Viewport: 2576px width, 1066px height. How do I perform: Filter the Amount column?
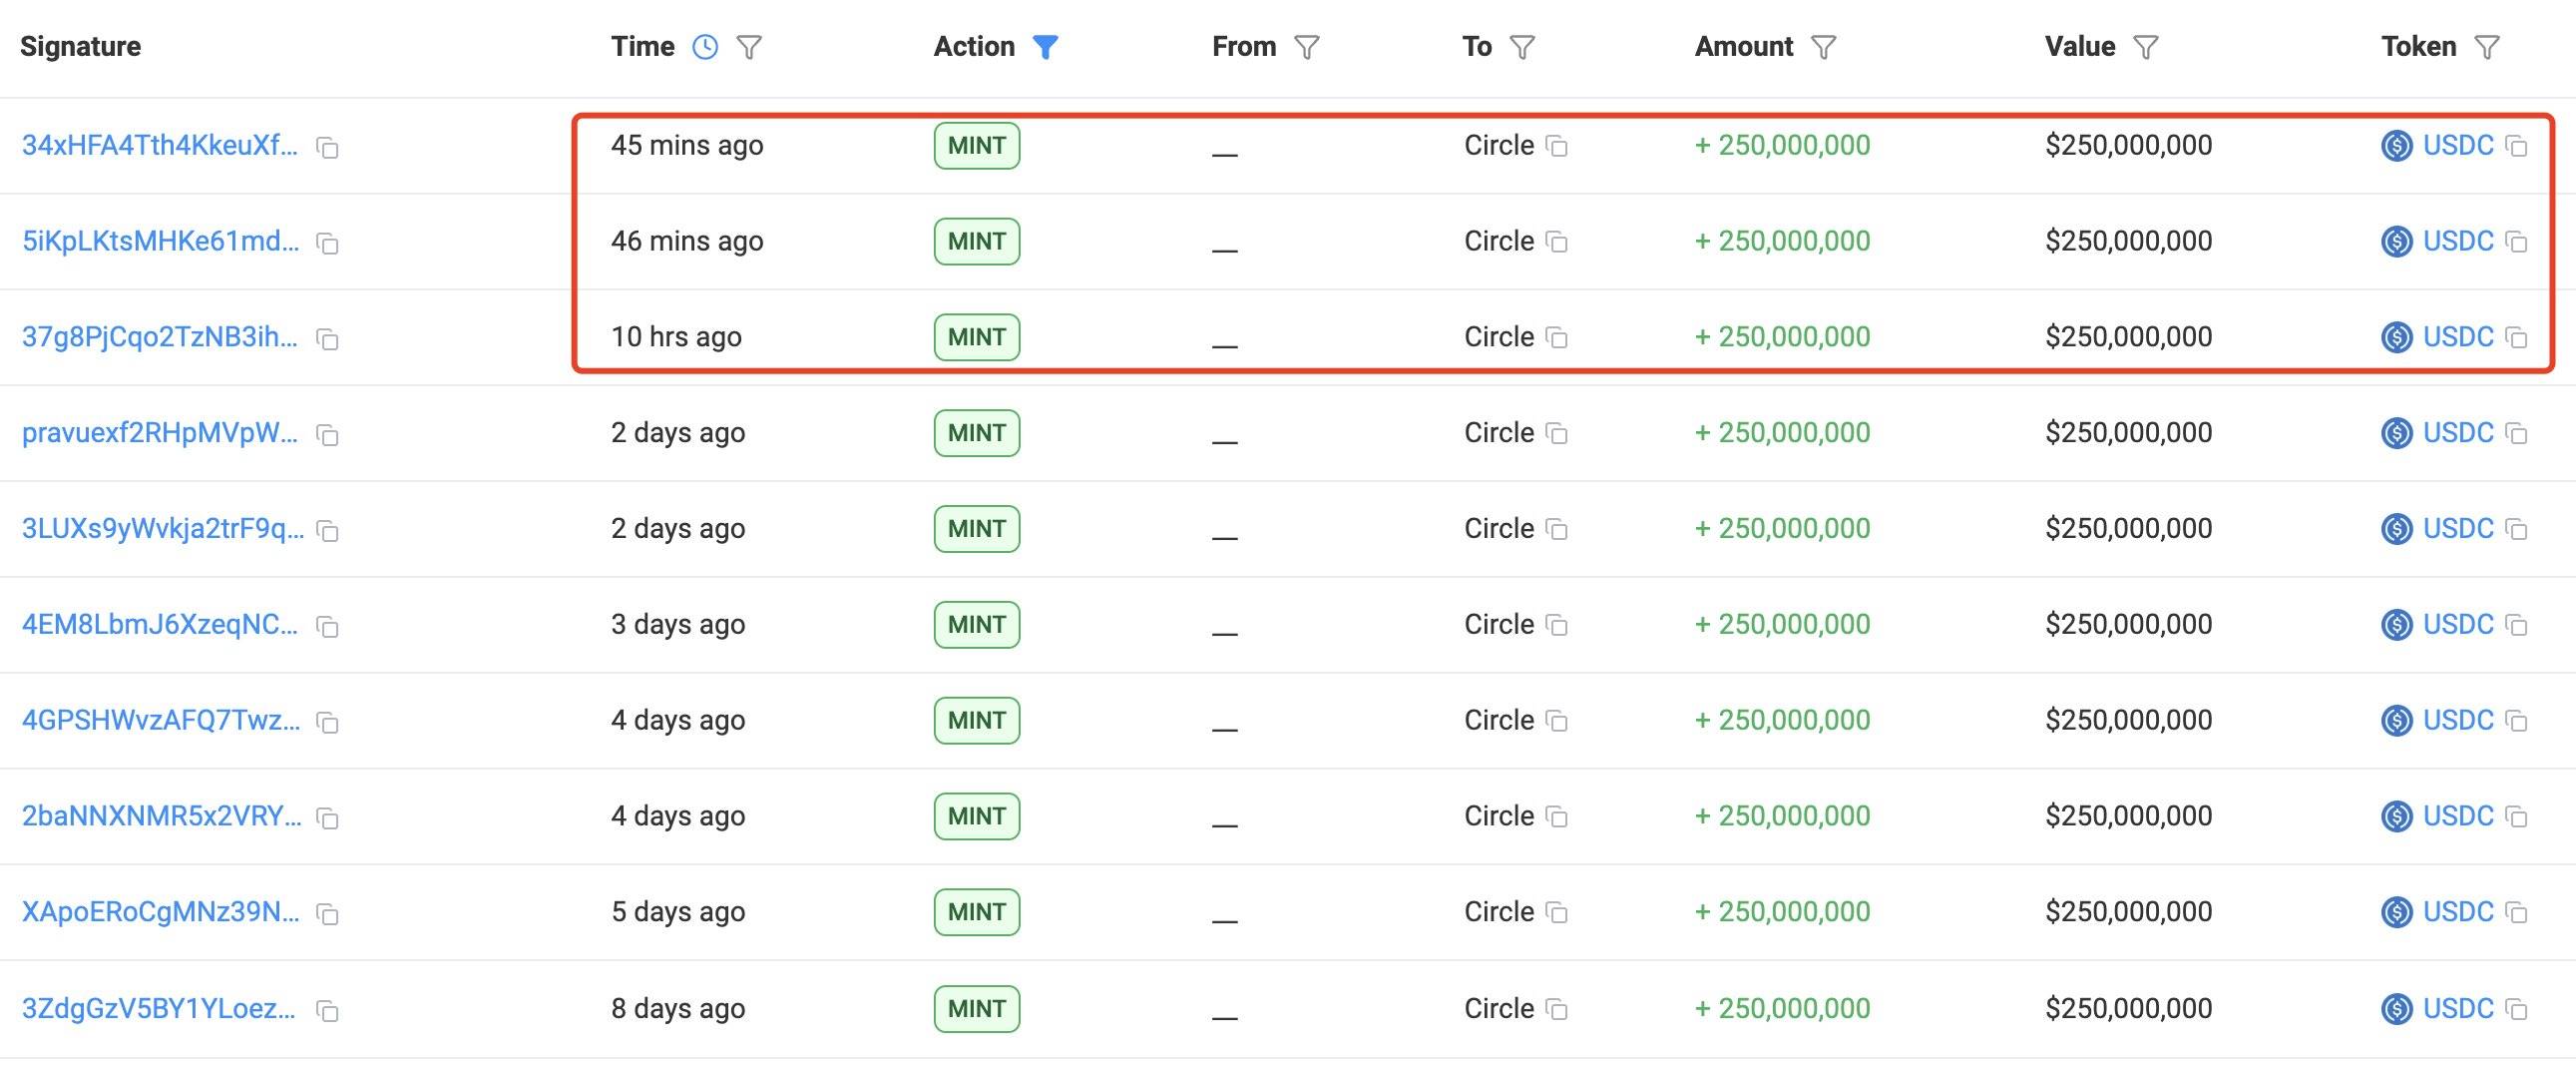click(1823, 47)
